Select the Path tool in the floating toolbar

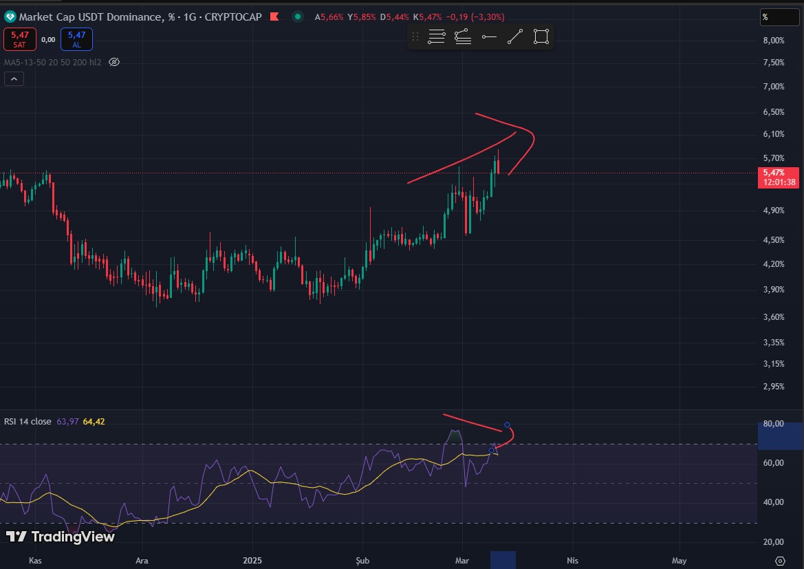[462, 36]
